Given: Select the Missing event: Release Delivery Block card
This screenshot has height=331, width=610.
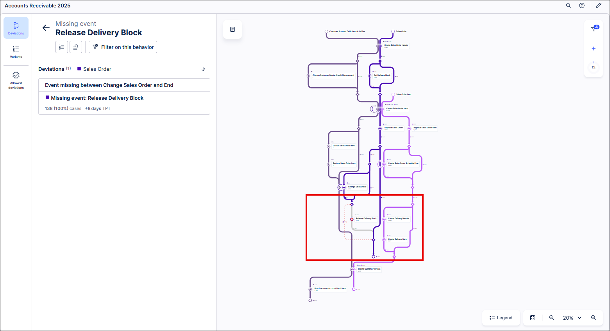Looking at the screenshot, I should pos(124,103).
